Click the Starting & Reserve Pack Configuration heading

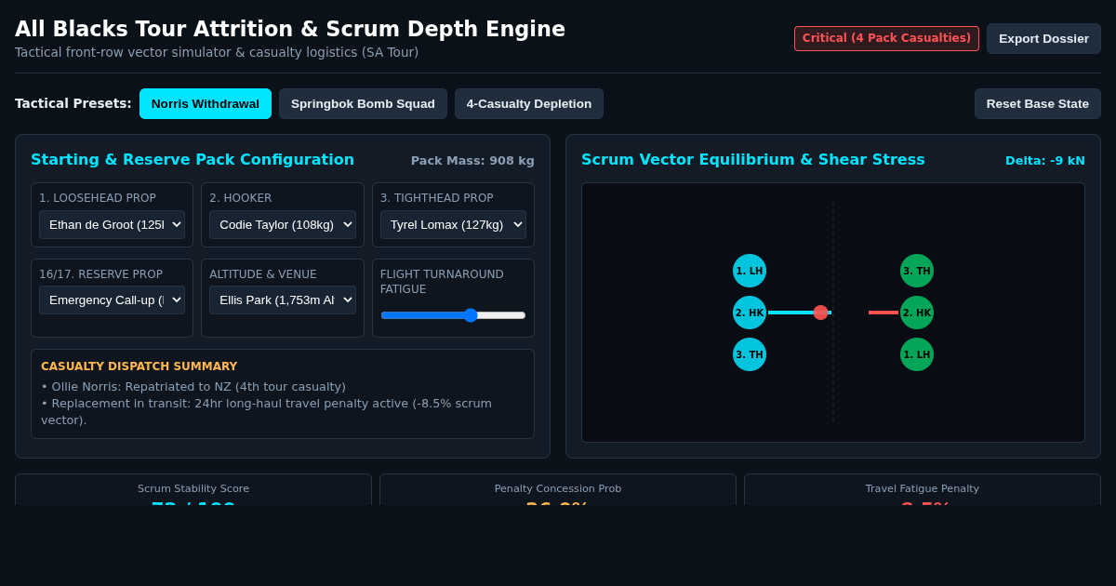193,159
